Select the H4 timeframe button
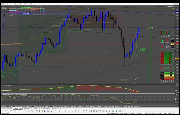Screen dimensions: 180x115 [17, 111]
